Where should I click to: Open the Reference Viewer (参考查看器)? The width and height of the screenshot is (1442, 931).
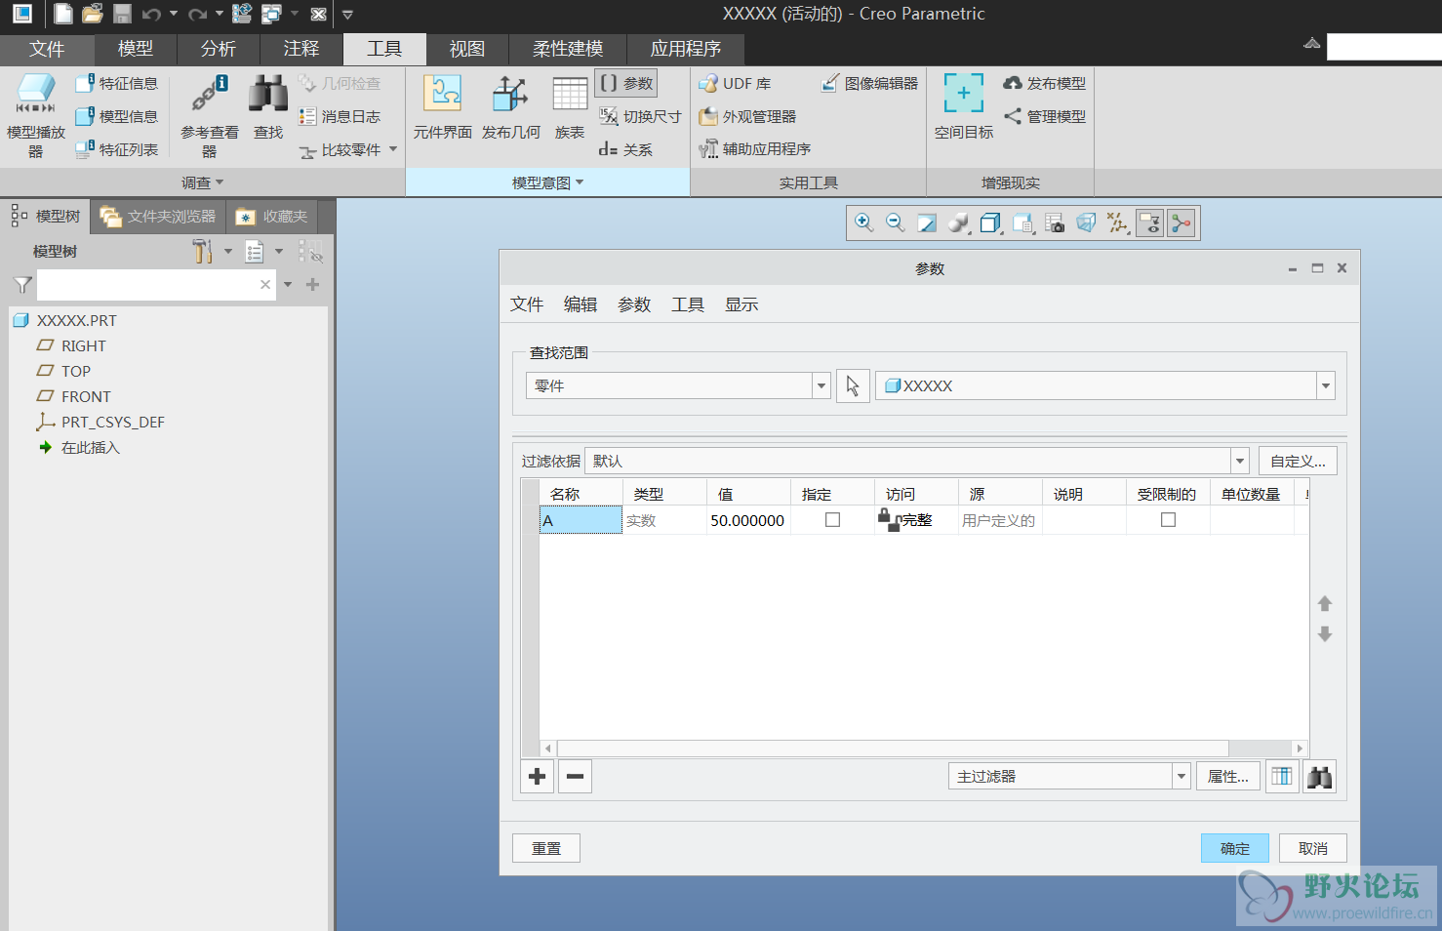click(x=210, y=115)
